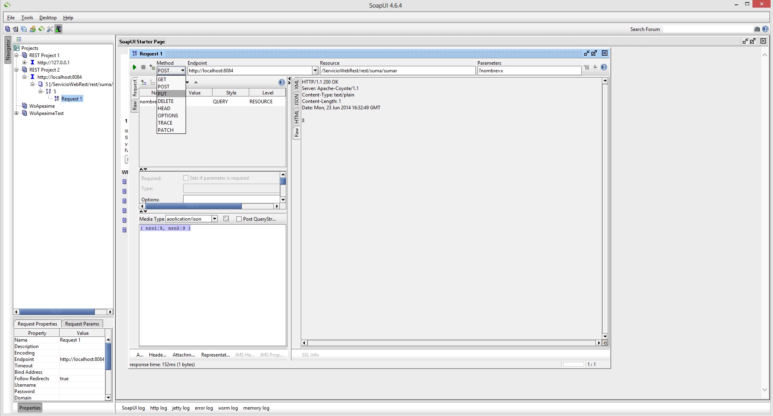Open the Endpoint dropdown arrow
The image size is (773, 416).
click(x=315, y=70)
